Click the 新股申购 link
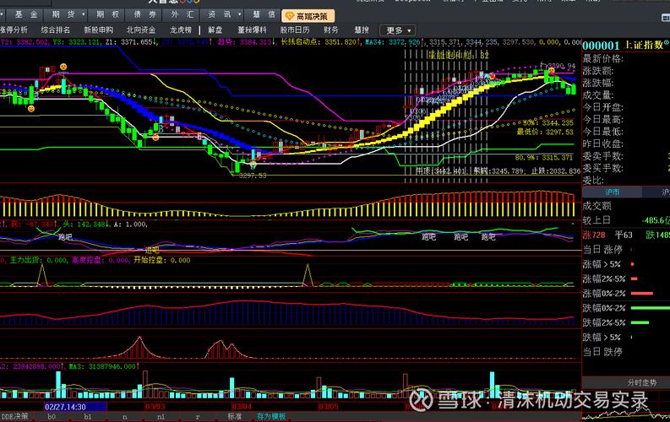This screenshot has height=422, width=670. [99, 30]
